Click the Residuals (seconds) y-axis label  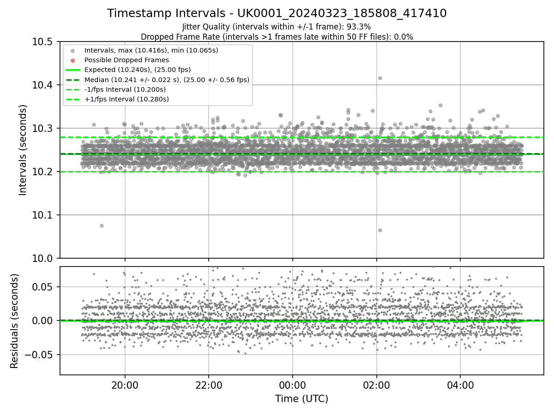pyautogui.click(x=14, y=321)
